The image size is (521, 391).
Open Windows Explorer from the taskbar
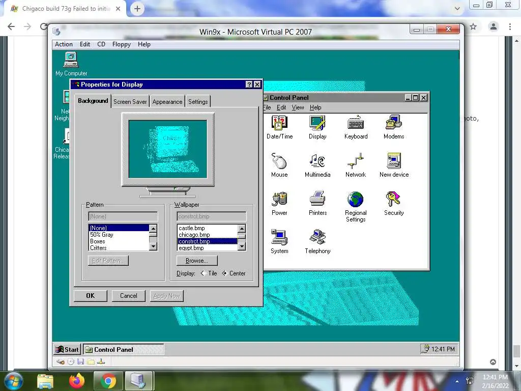pyautogui.click(x=45, y=381)
